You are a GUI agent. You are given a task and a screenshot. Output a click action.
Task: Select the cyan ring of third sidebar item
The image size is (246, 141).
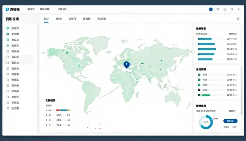point(8,40)
